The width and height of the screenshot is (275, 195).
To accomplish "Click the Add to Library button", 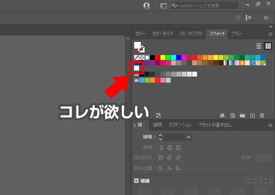I will (158, 115).
